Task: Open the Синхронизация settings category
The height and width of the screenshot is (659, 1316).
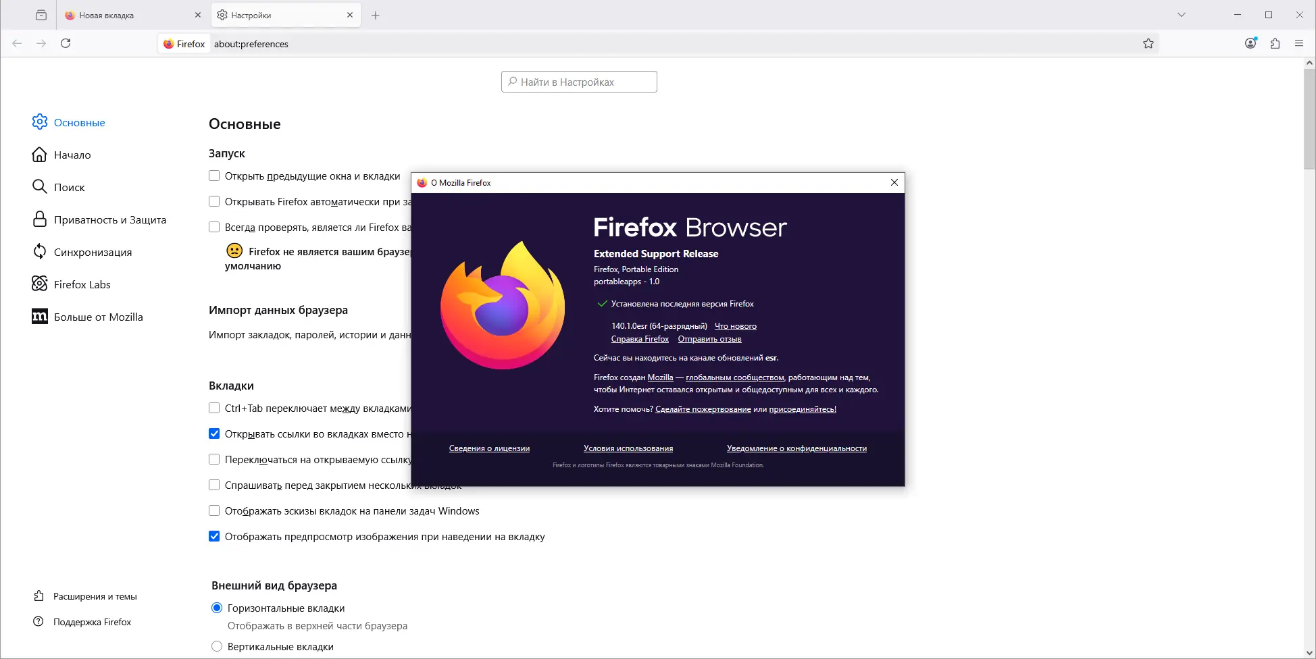Action: point(82,252)
